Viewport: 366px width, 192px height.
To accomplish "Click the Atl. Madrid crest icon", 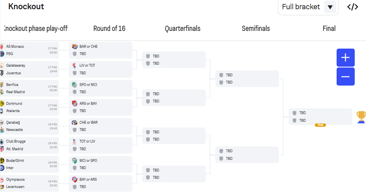I will [2, 149].
